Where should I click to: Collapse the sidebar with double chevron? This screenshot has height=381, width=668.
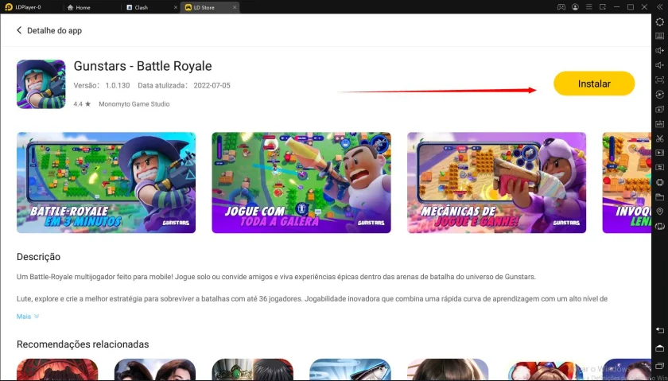[x=659, y=7]
